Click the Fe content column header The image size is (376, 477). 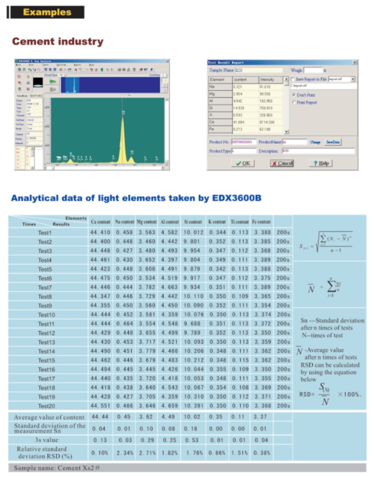click(261, 222)
